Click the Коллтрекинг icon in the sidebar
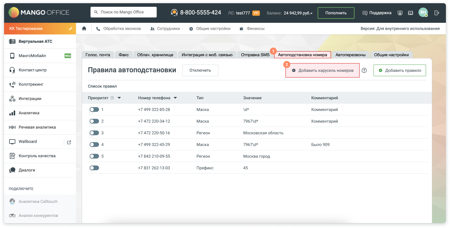This screenshot has height=228, width=450. 12,84
